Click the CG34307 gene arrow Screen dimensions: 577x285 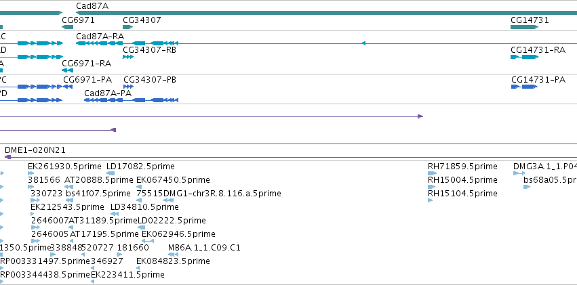(127, 27)
